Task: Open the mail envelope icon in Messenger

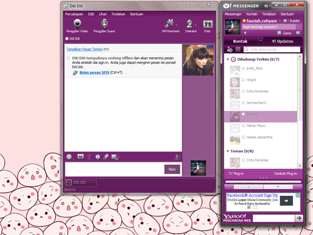Action: pos(298,33)
